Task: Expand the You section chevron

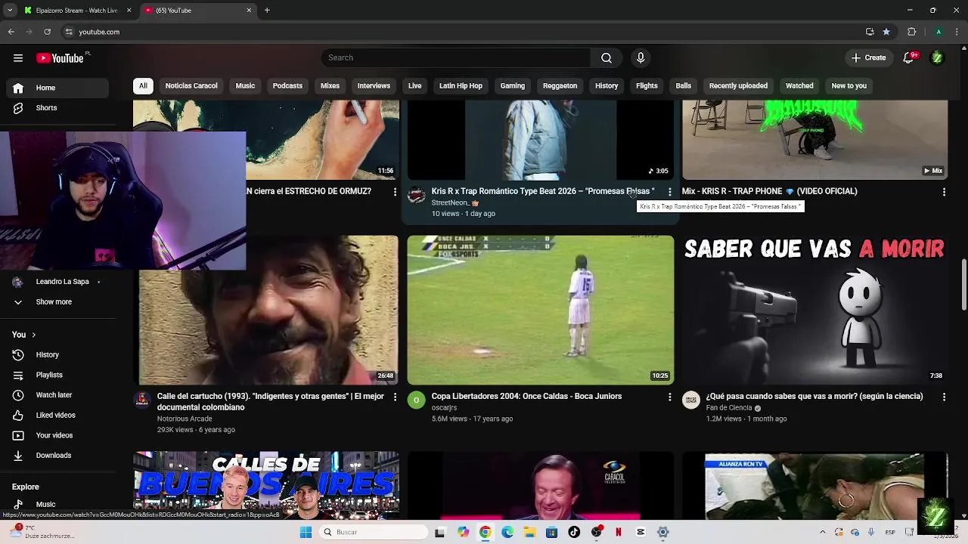Action: pos(33,335)
